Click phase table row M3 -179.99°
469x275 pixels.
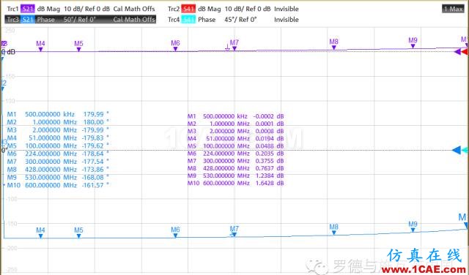coord(58,130)
